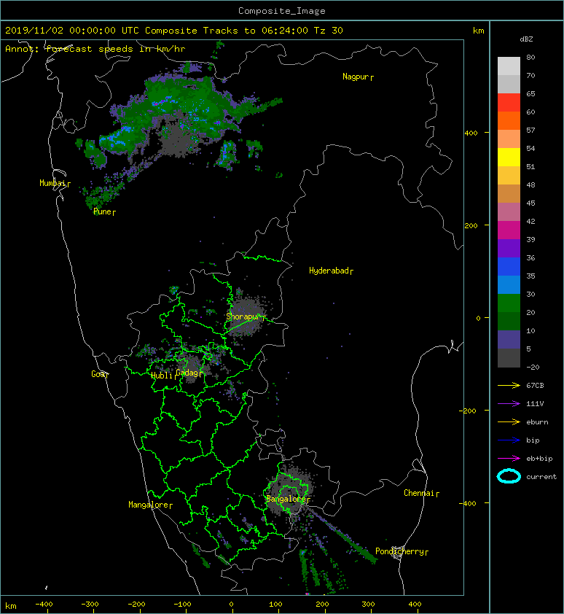564x614 pixels.
Task: Select the blue swatch between 36 and 35
Action: pyautogui.click(x=509, y=266)
